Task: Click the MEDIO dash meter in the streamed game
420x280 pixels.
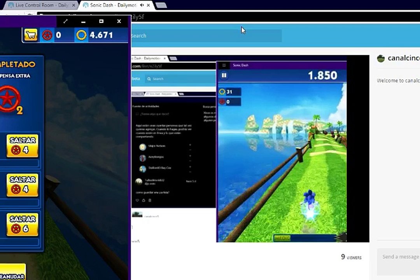Action: coord(305,238)
